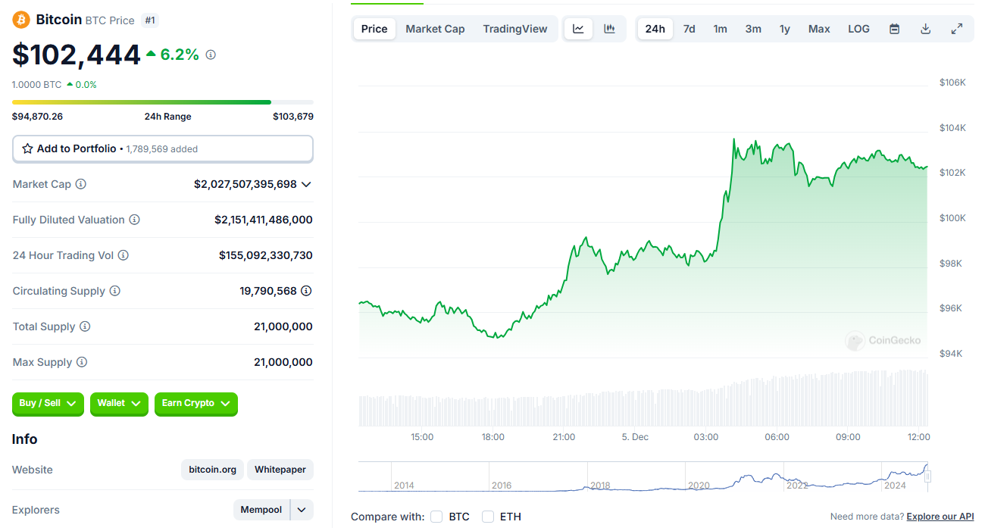Viewport: 985px width, 531px height.
Task: Open the price change info icon
Action: tap(211, 55)
